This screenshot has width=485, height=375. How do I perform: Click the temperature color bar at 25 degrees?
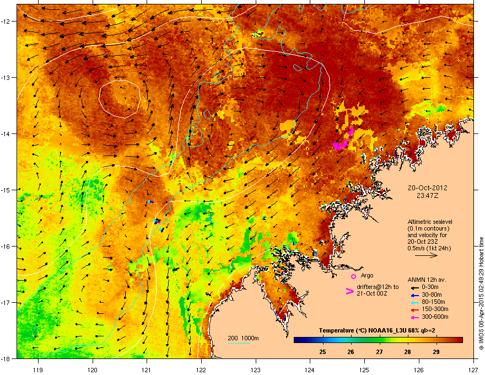coord(322,340)
